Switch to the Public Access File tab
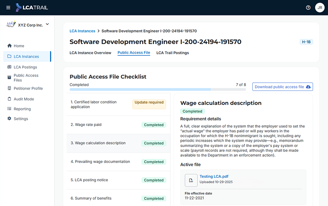Image resolution: width=328 pixels, height=206 pixels. point(134,53)
